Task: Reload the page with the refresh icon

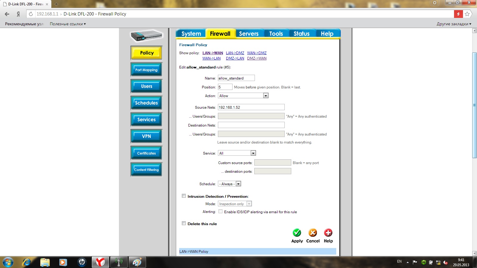Action: [x=31, y=14]
